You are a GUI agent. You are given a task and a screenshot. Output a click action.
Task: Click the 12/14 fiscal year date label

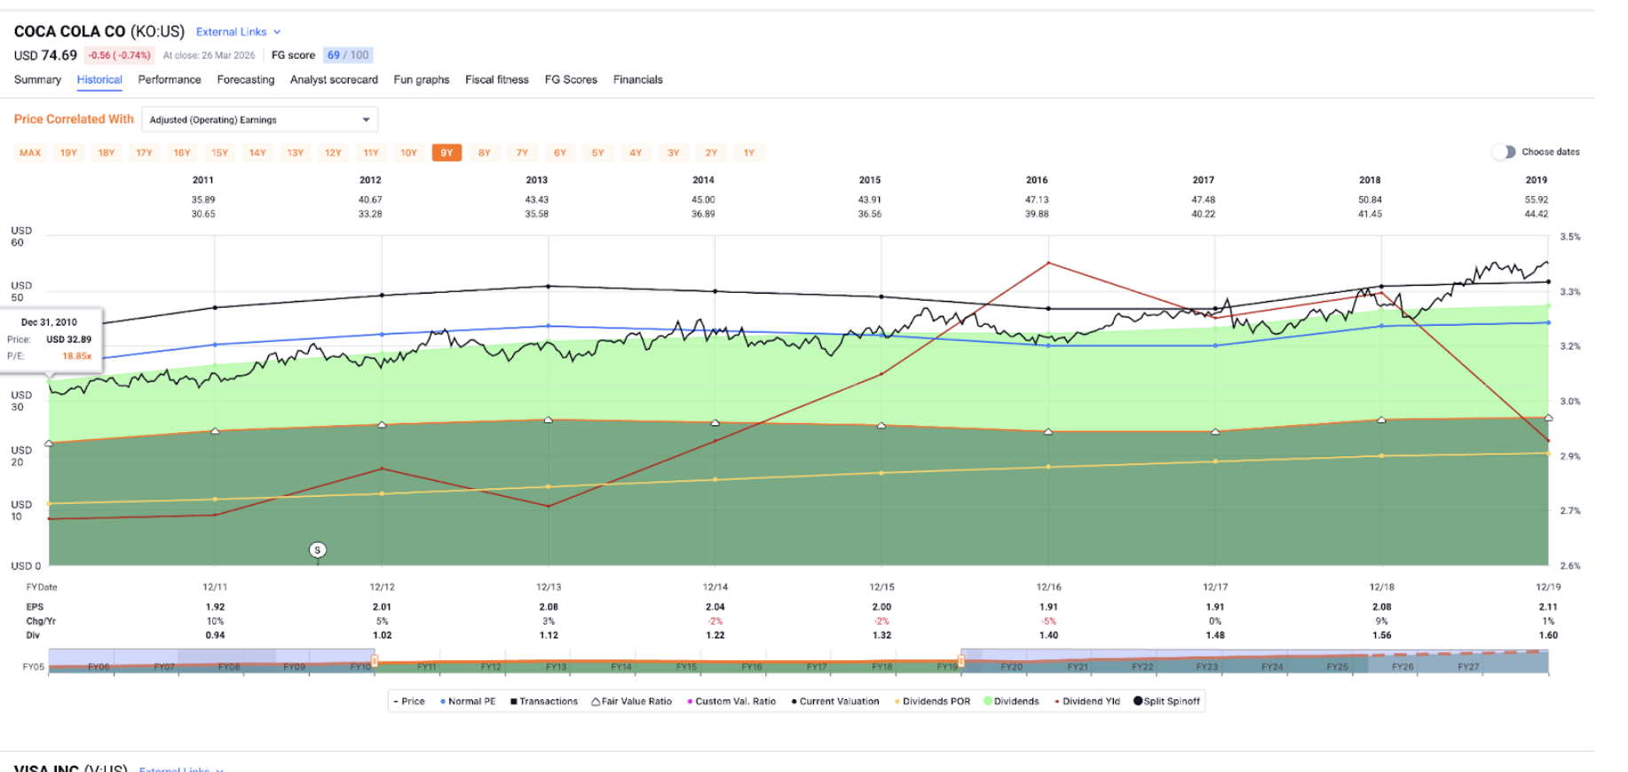(715, 587)
